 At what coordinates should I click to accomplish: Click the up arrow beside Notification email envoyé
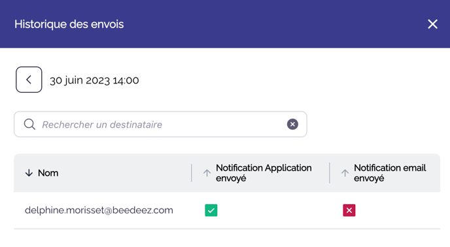[345, 173]
